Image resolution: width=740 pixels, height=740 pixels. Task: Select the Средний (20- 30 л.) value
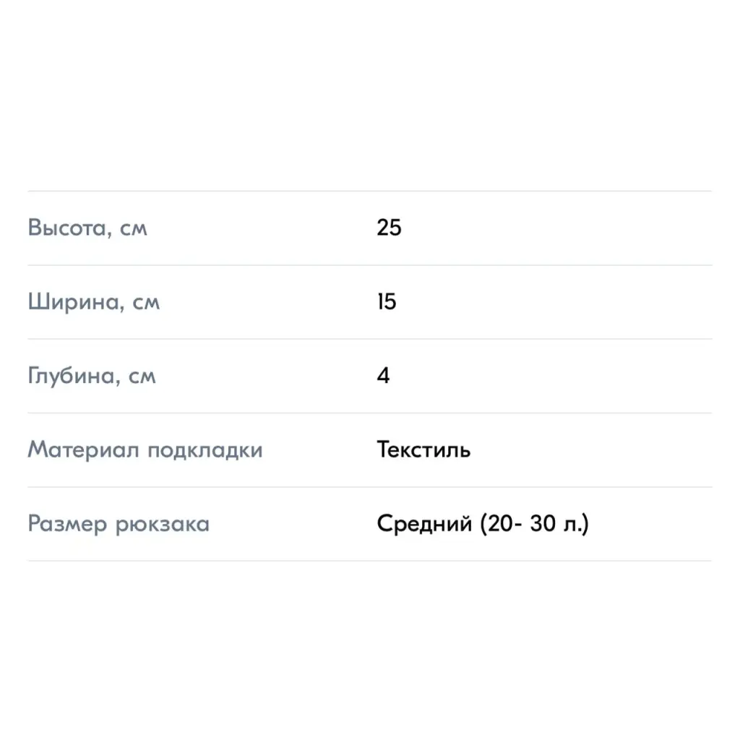tap(483, 523)
